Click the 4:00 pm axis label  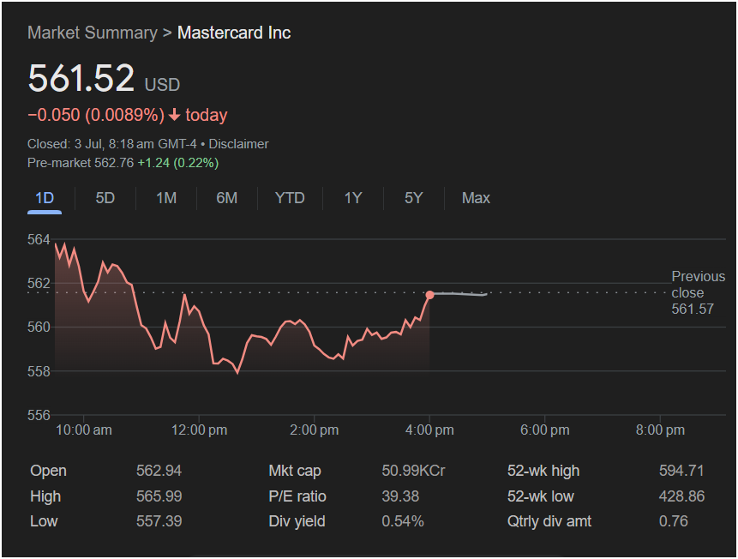[x=429, y=430]
